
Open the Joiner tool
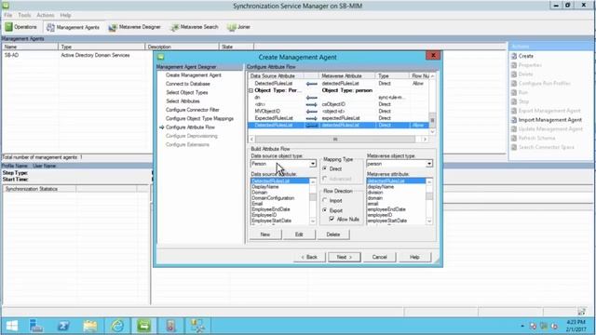[x=238, y=27]
